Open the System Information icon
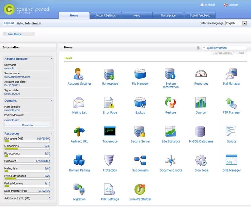 (170, 74)
